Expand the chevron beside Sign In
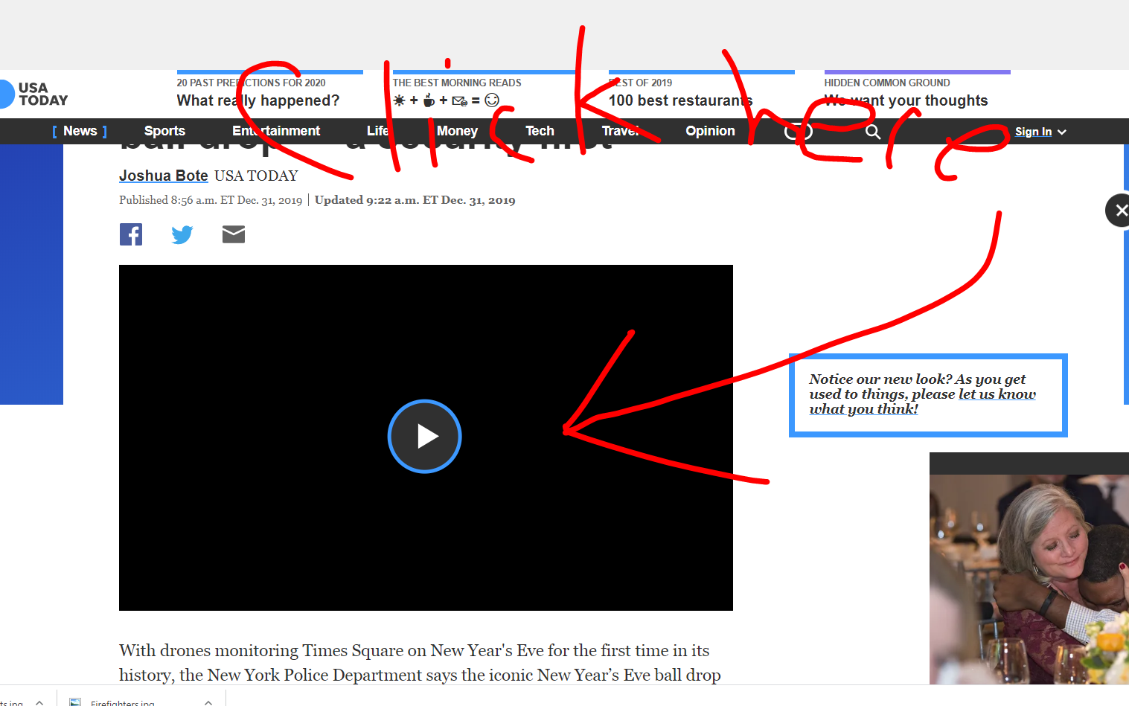Viewport: 1129px width, 706px height. click(1062, 132)
